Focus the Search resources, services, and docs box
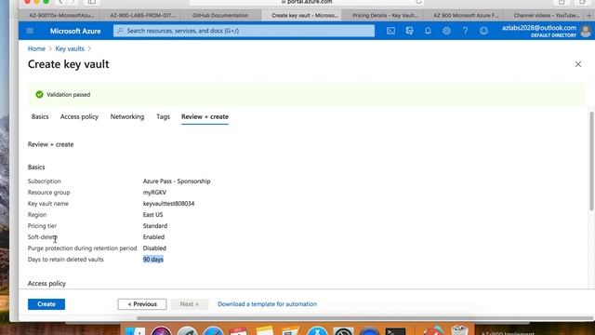 point(244,31)
